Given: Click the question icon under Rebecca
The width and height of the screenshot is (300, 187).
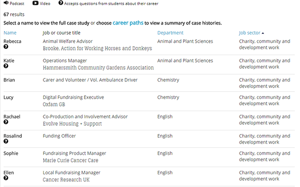Looking at the screenshot, I should [x=6, y=46].
